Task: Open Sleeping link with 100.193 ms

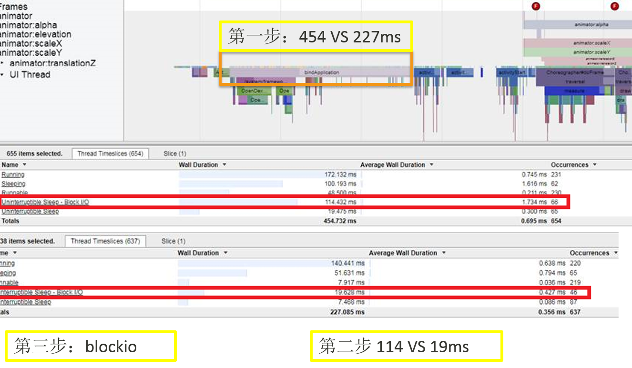Action: pos(13,184)
